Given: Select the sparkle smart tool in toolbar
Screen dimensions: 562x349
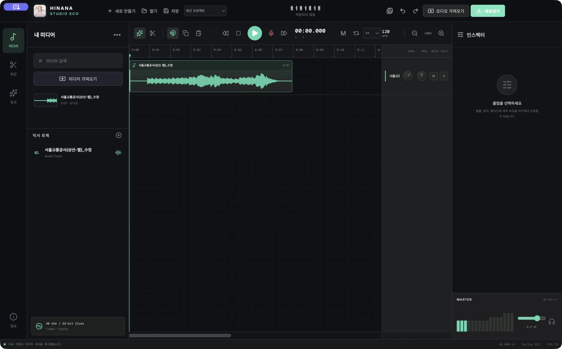Looking at the screenshot, I should click(x=140, y=33).
